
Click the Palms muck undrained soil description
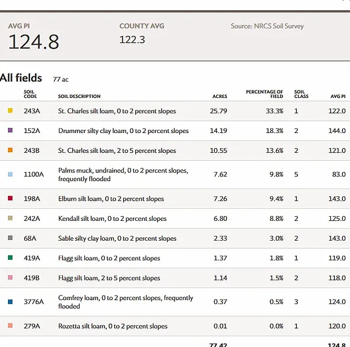coord(123,175)
